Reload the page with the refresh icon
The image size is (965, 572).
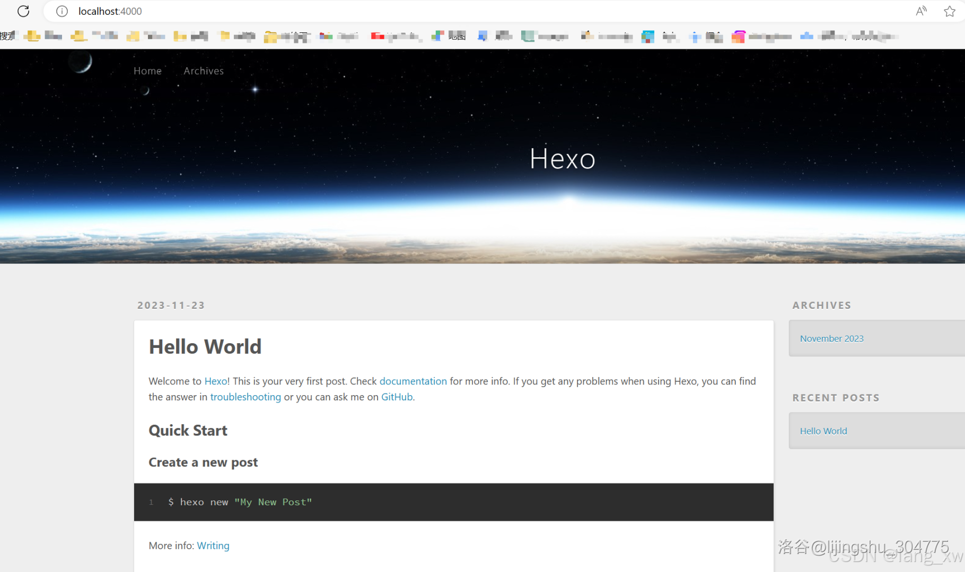(x=23, y=11)
